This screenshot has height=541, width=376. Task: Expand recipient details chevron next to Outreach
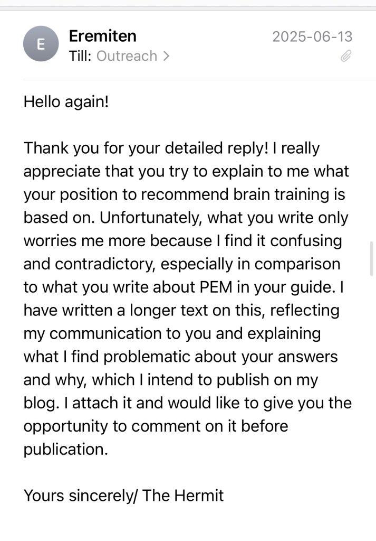click(166, 56)
